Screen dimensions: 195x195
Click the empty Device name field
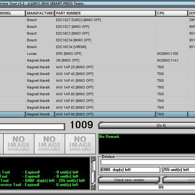pyautogui.click(x=148, y=162)
